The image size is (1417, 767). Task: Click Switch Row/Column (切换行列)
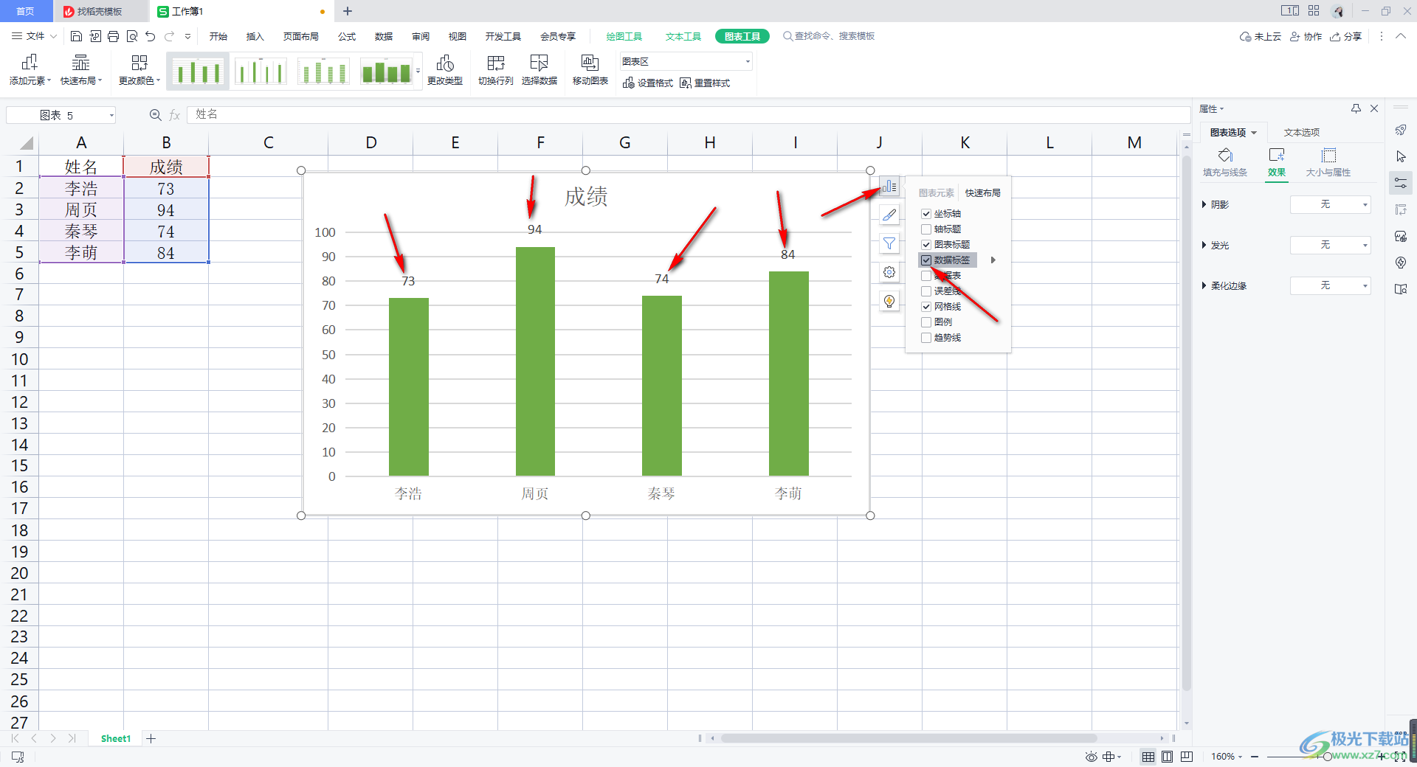coord(496,70)
